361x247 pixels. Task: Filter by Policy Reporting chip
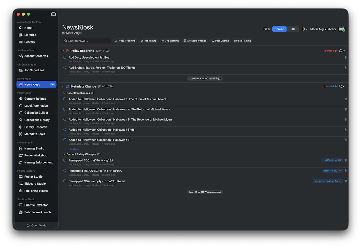click(x=125, y=41)
